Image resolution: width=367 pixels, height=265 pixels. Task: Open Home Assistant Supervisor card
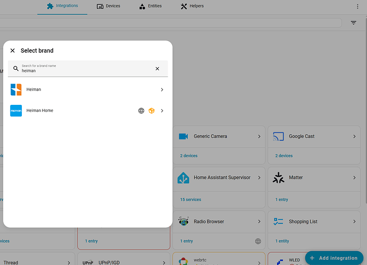[x=219, y=178]
